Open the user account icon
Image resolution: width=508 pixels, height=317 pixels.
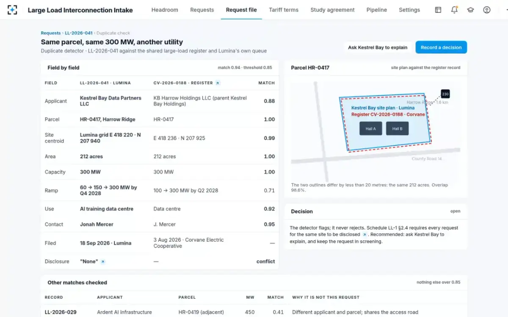click(487, 10)
